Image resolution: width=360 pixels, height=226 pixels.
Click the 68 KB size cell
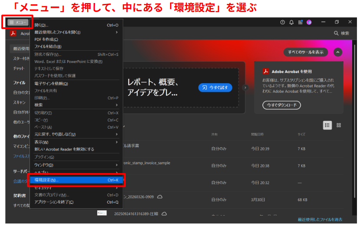(302, 200)
